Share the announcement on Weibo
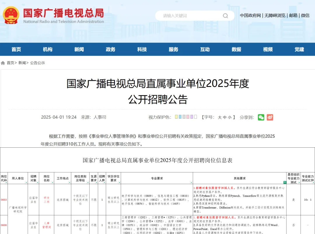 (270, 117)
